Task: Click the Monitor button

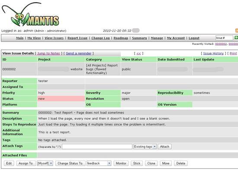Action: pos(121,164)
